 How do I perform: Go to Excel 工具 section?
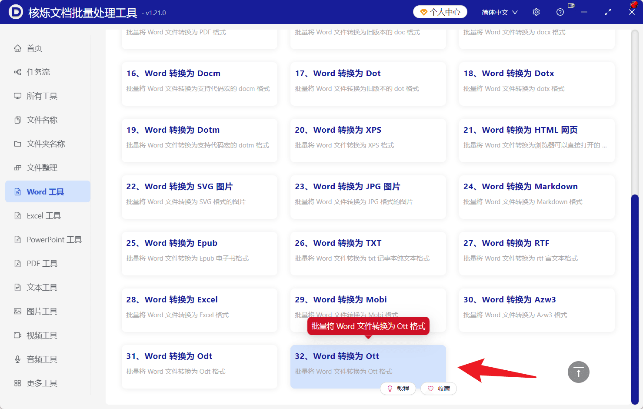pyautogui.click(x=48, y=216)
